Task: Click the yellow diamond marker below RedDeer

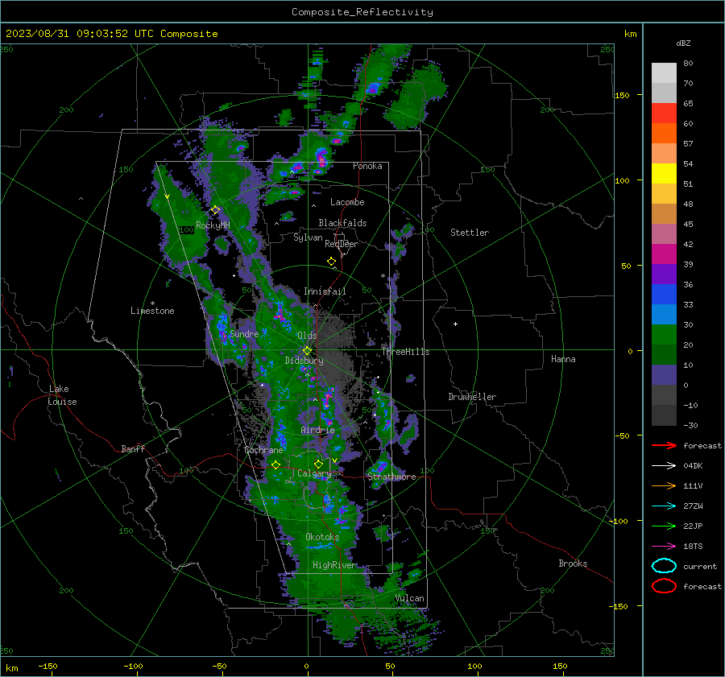Action: point(331,262)
